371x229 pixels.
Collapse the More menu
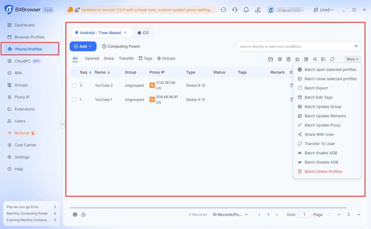click(x=353, y=59)
